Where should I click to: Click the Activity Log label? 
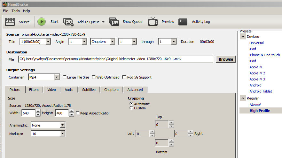(201, 22)
